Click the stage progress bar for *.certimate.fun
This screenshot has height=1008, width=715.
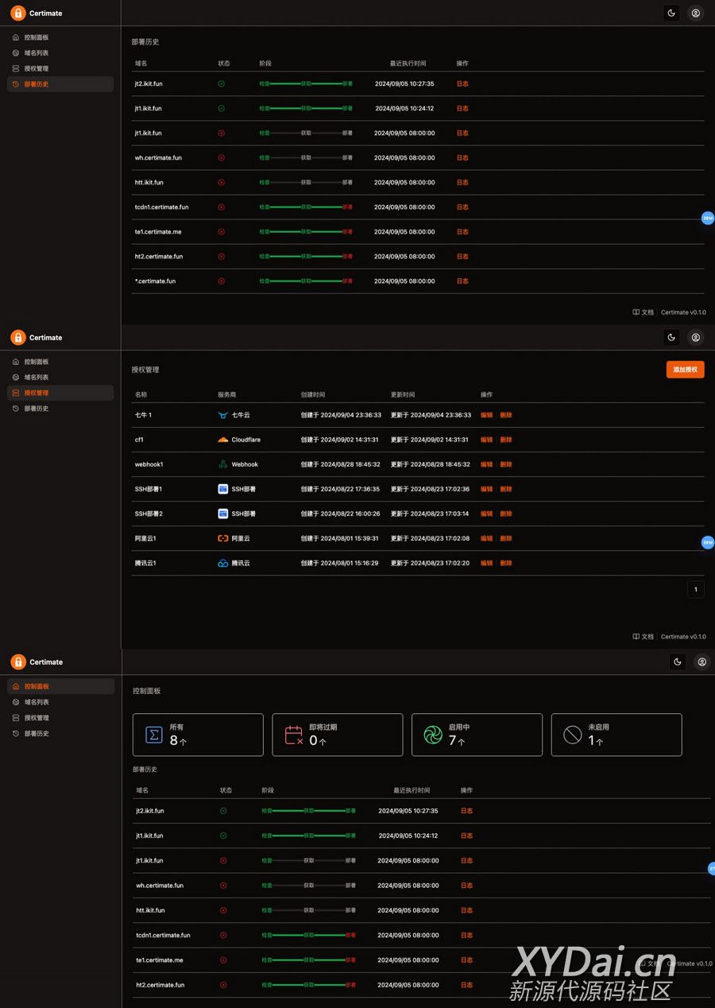pyautogui.click(x=306, y=281)
